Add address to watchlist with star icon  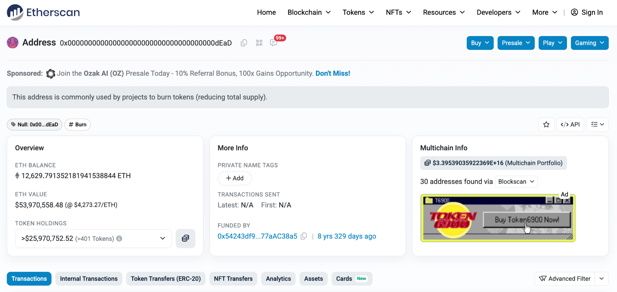pyautogui.click(x=546, y=124)
